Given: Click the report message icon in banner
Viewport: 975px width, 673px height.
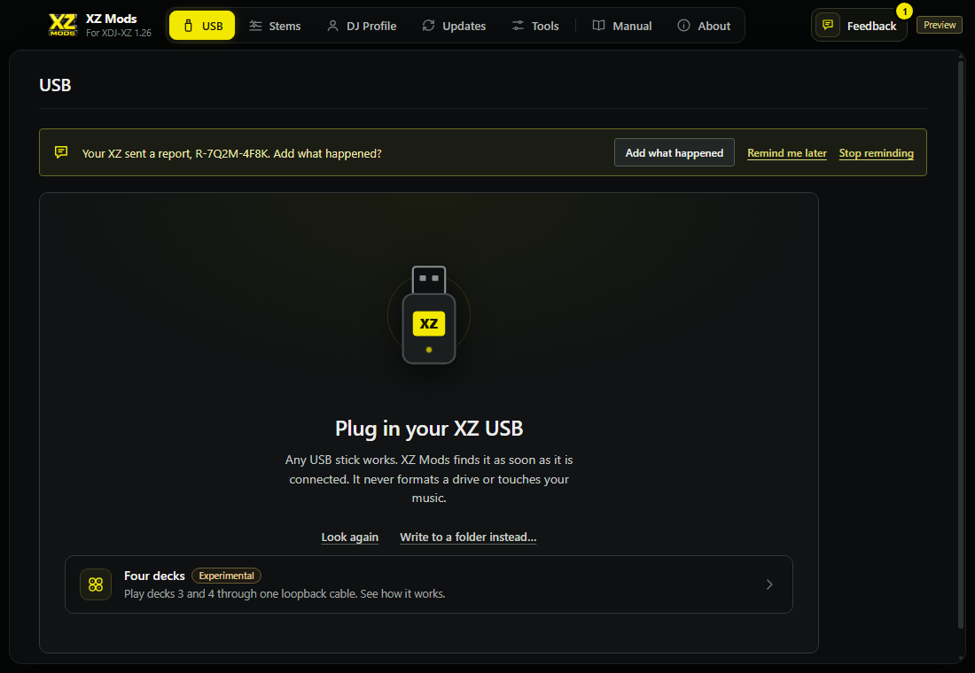Looking at the screenshot, I should click(x=61, y=152).
